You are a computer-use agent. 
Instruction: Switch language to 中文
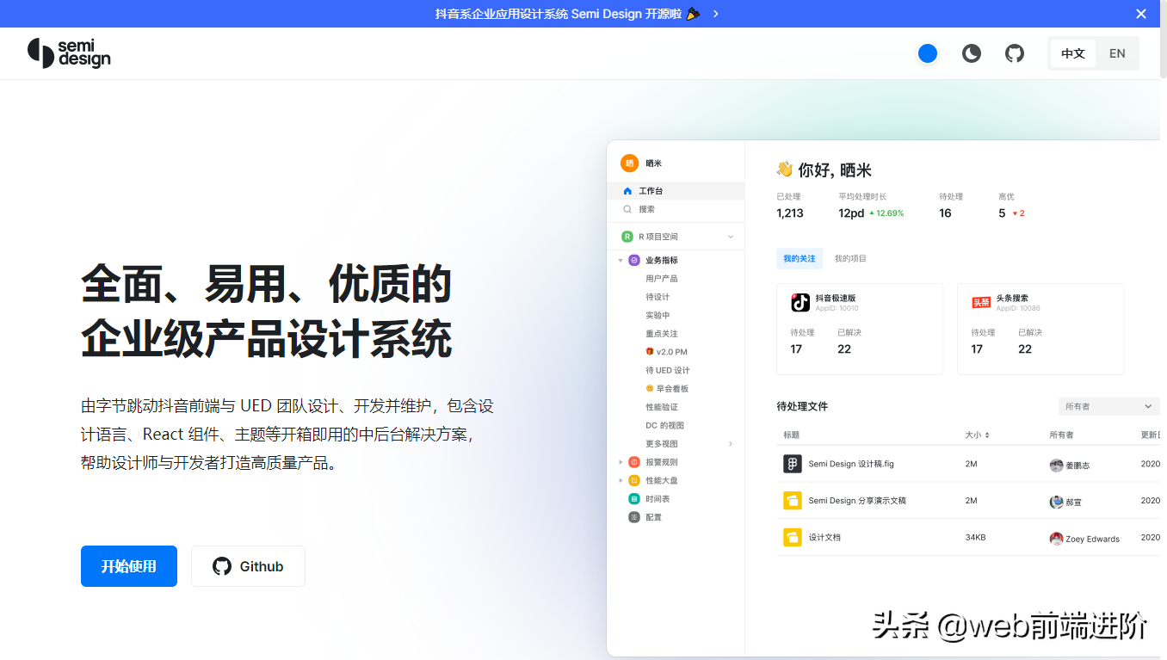tap(1073, 53)
